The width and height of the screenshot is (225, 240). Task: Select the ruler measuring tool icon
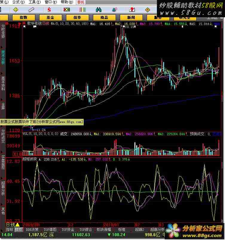click(x=31, y=10)
